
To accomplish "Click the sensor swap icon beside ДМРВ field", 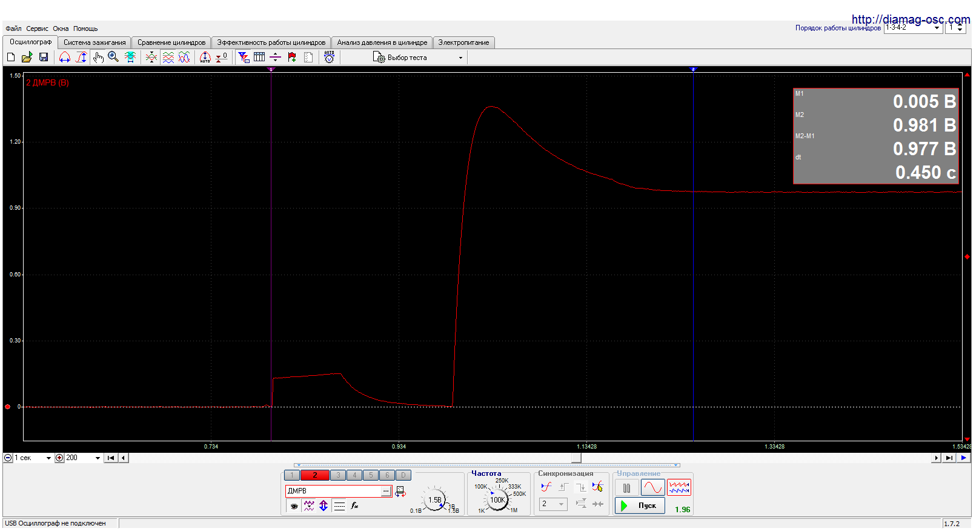I will pos(400,492).
